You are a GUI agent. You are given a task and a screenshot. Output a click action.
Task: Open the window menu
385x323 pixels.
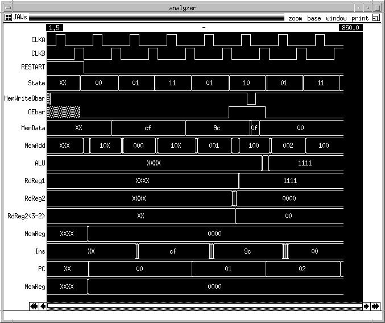click(336, 18)
